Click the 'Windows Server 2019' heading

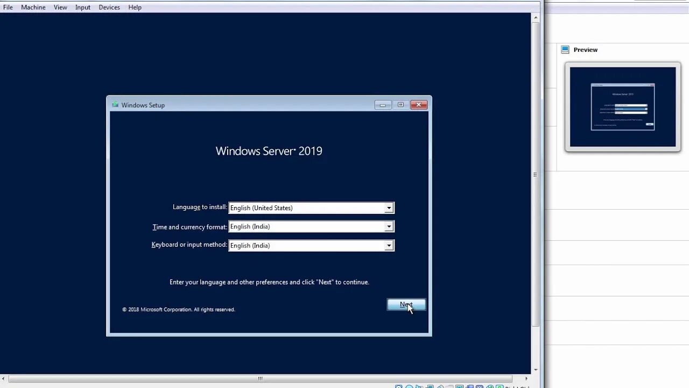[269, 151]
